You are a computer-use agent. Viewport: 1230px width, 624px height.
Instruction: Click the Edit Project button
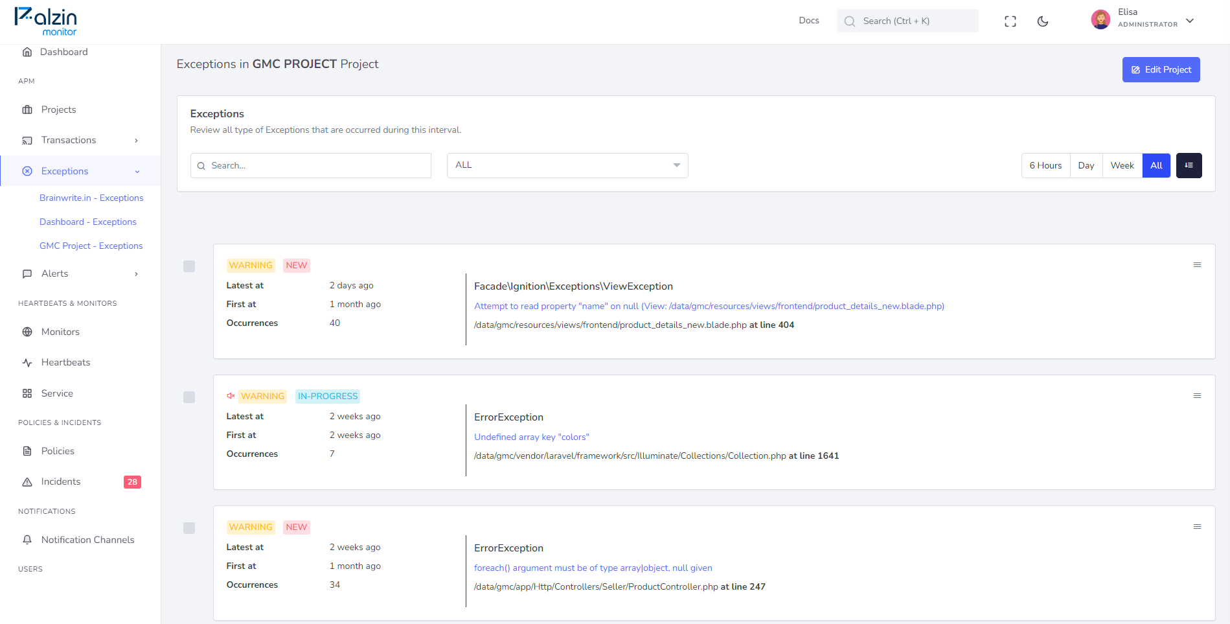click(x=1161, y=70)
